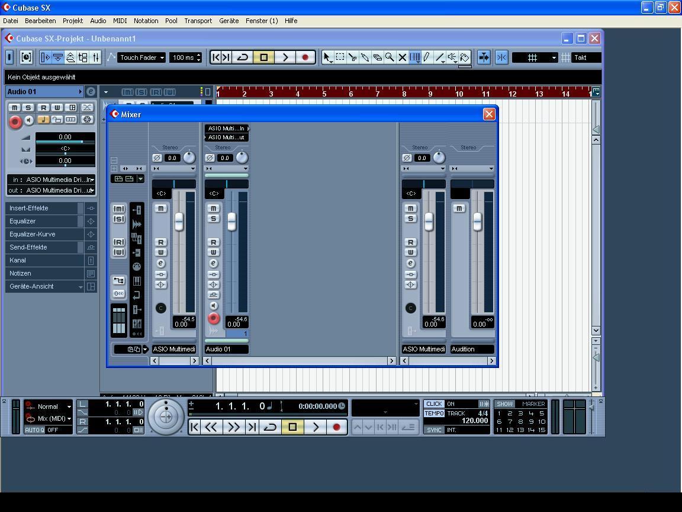Open the Bearbeiten menu
This screenshot has width=682, height=512.
40,21
